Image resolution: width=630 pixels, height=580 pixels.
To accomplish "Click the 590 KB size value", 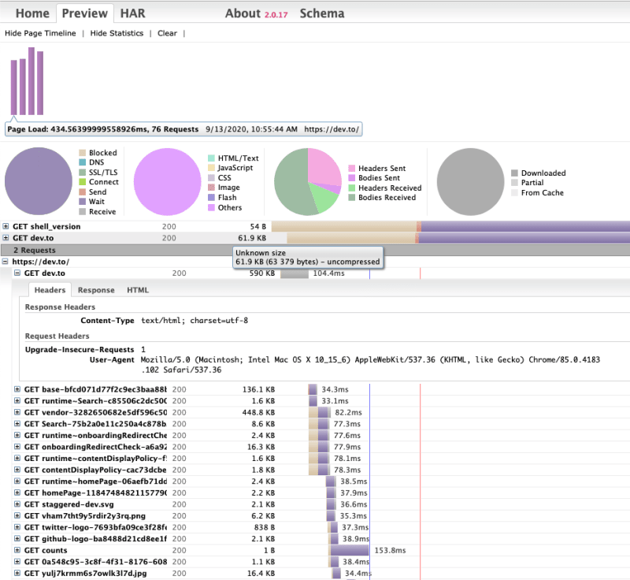I will click(x=262, y=273).
